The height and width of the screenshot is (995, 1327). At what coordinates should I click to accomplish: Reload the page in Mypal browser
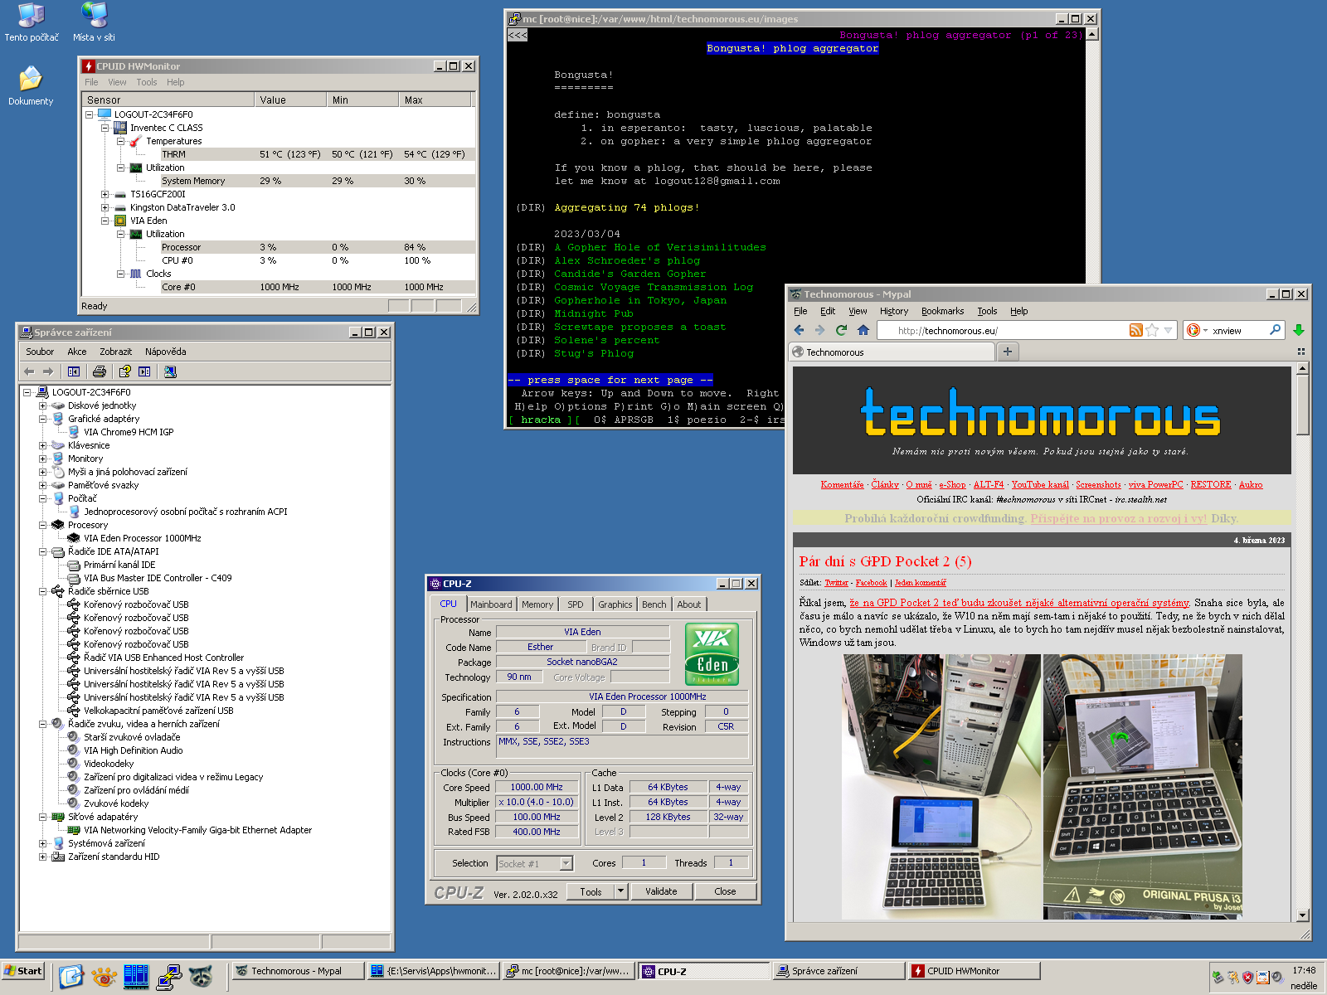click(841, 330)
